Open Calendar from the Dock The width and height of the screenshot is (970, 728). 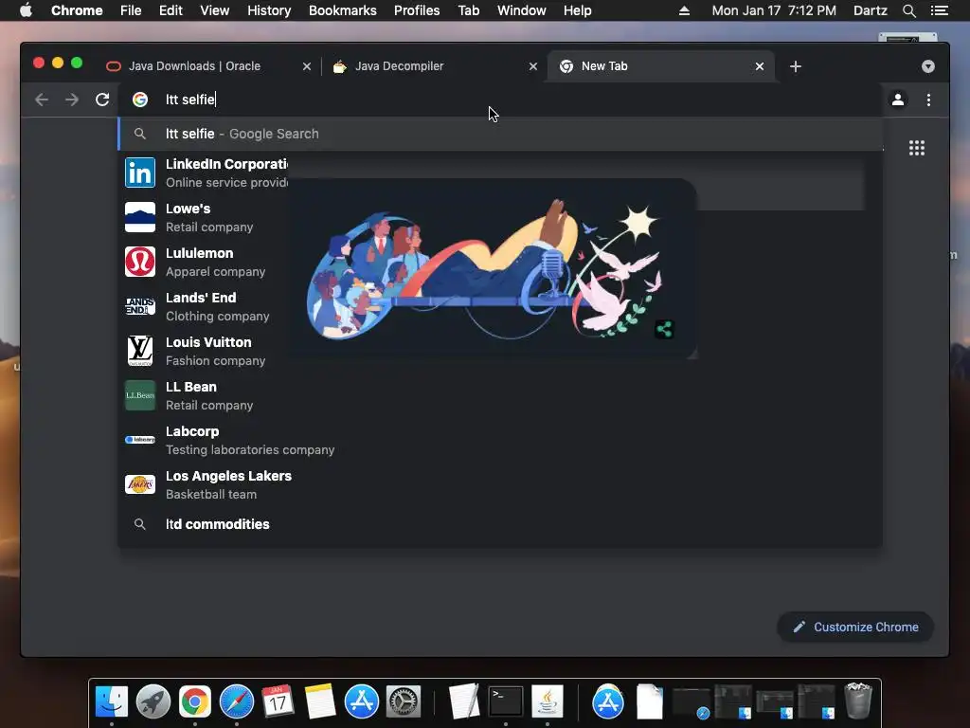coord(278,701)
